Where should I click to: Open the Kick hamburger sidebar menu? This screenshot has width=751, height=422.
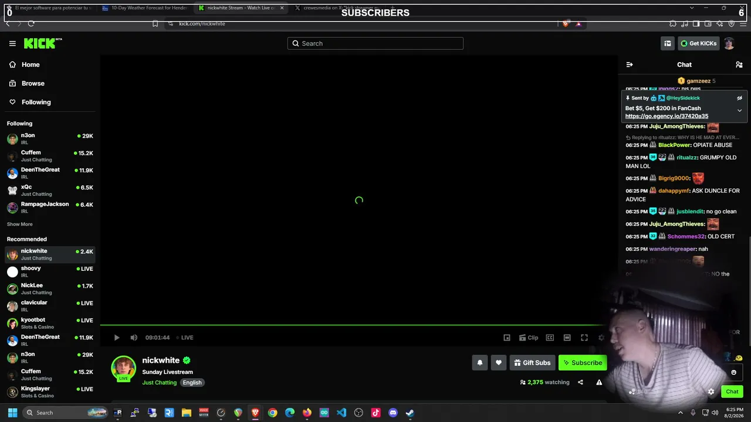tap(12, 43)
